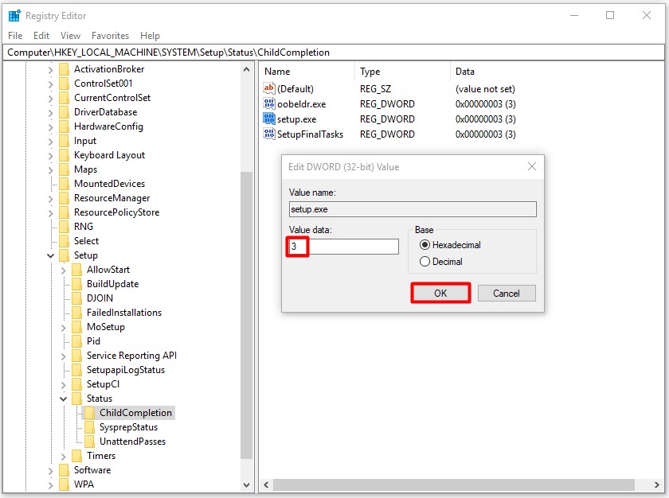Screen dimensions: 669x498
Task: Click the '(value not set)' data cell
Action: 485,89
